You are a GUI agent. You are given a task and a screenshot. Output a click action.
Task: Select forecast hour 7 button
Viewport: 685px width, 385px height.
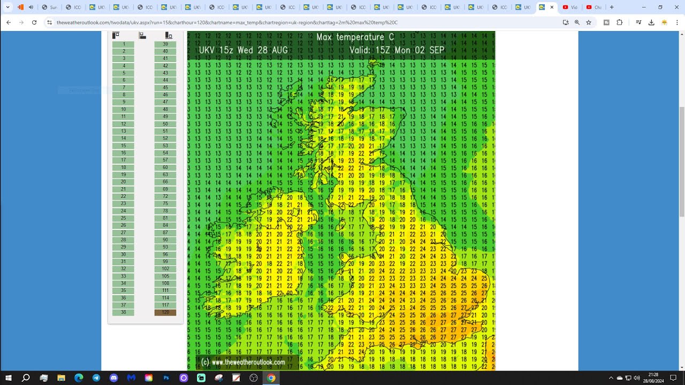click(124, 88)
